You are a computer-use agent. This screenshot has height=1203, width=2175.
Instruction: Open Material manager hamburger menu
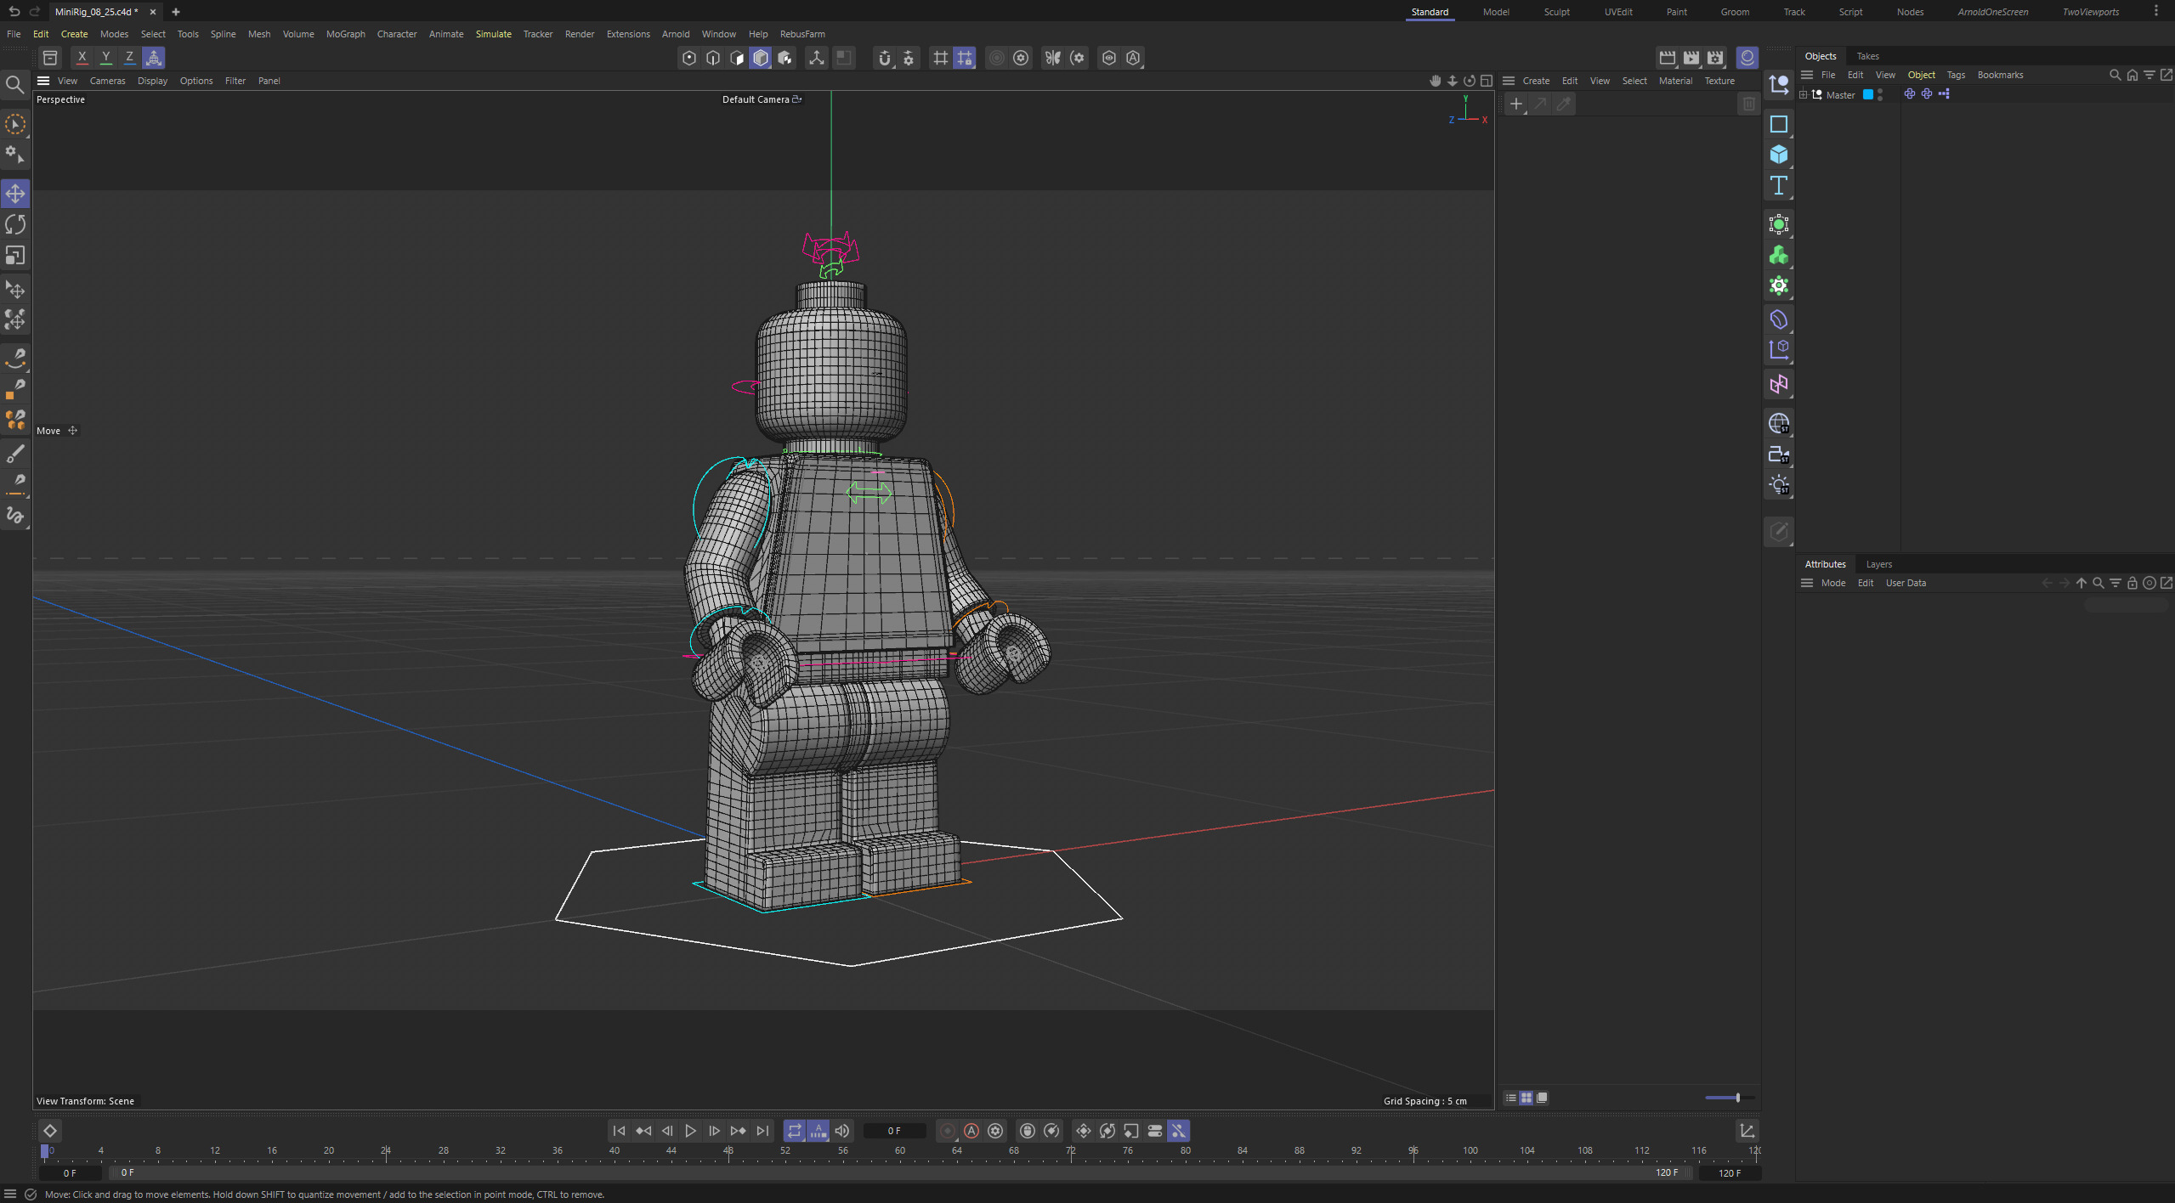pyautogui.click(x=1509, y=81)
